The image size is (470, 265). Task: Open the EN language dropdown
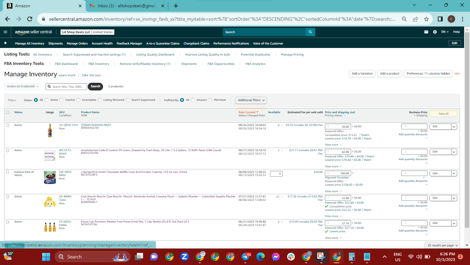[445, 32]
